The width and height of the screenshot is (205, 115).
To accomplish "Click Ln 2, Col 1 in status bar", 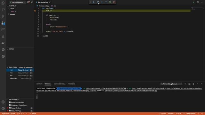I will 162,114.
